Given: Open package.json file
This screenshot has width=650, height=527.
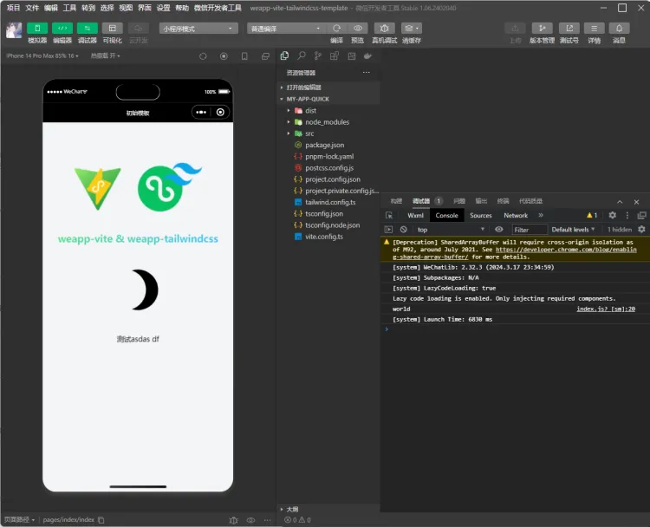Looking at the screenshot, I should tap(328, 145).
